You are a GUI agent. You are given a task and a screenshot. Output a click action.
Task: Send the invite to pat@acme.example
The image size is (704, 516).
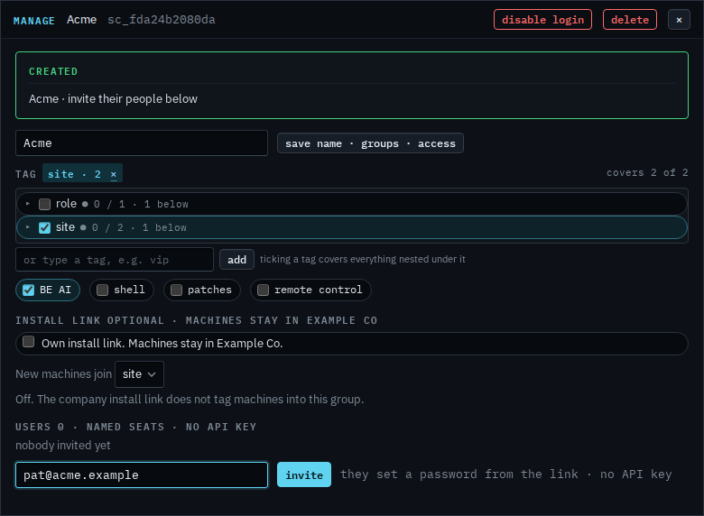304,475
